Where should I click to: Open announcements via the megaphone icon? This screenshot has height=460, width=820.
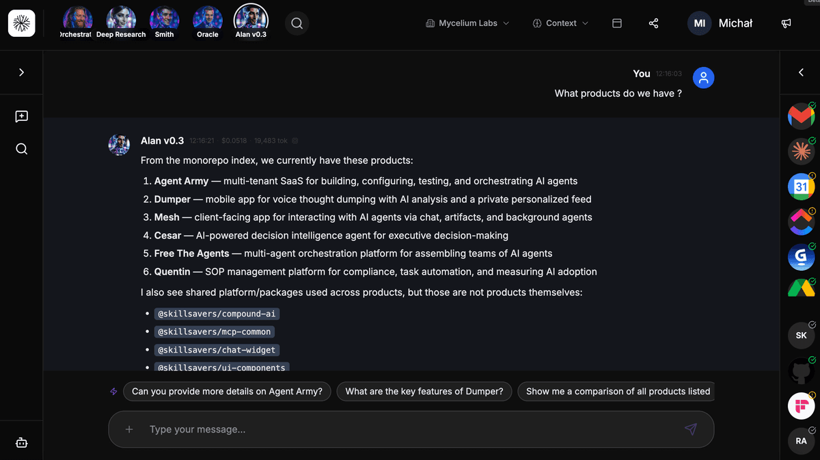786,23
